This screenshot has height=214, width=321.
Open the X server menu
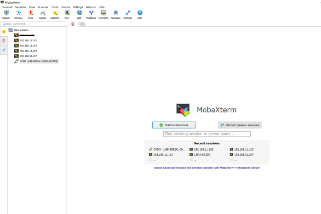43,7
